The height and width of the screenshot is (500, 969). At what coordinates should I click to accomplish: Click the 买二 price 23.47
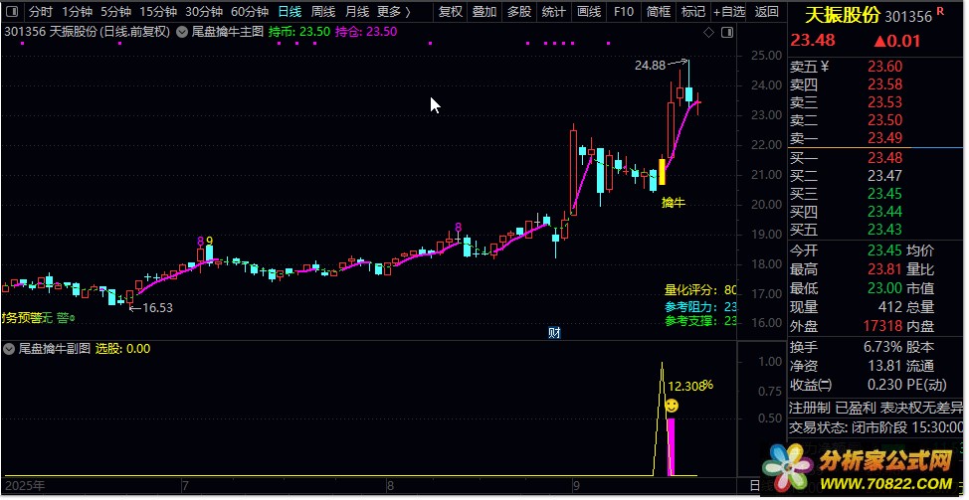(885, 176)
